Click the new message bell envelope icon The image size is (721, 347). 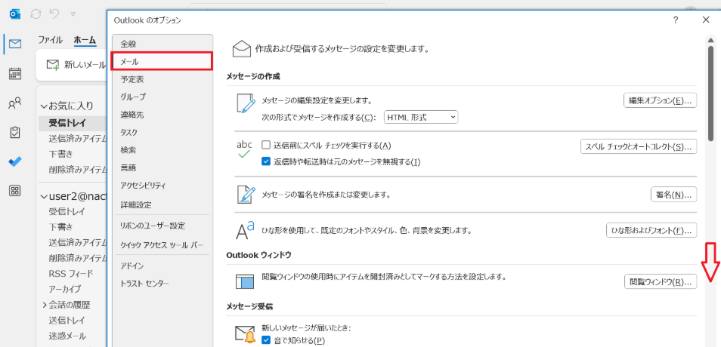pyautogui.click(x=246, y=335)
